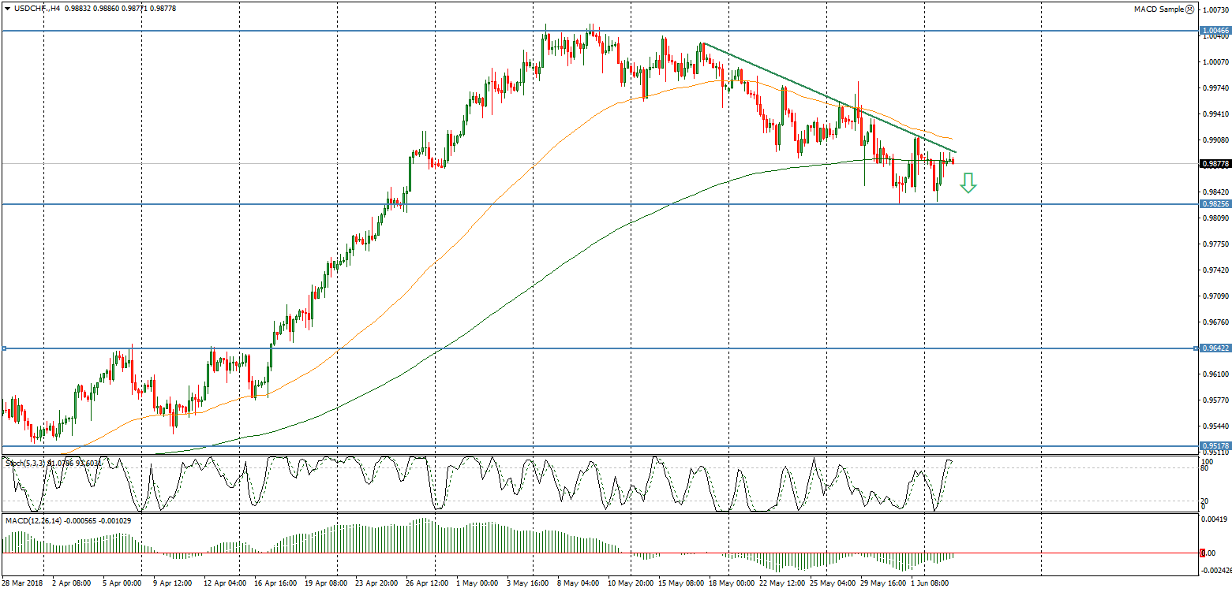Select the current price tag 0.98778
This screenshot has height=592, width=1232.
click(1215, 164)
